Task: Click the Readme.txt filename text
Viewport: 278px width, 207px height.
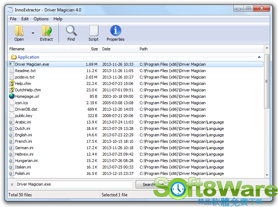Action: click(25, 71)
